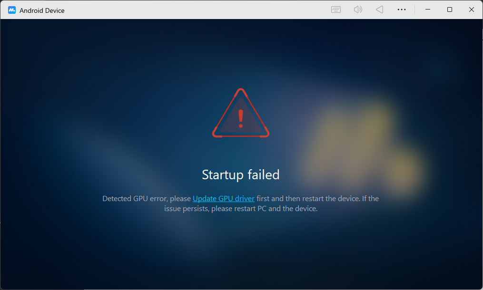Click the 'Detected GPU error, please' text

tap(147, 199)
